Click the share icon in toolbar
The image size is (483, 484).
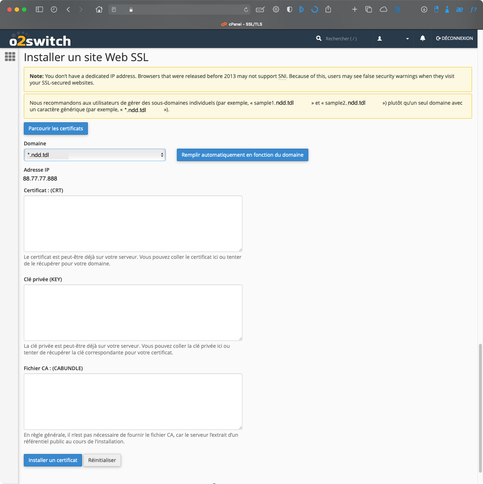tap(328, 10)
